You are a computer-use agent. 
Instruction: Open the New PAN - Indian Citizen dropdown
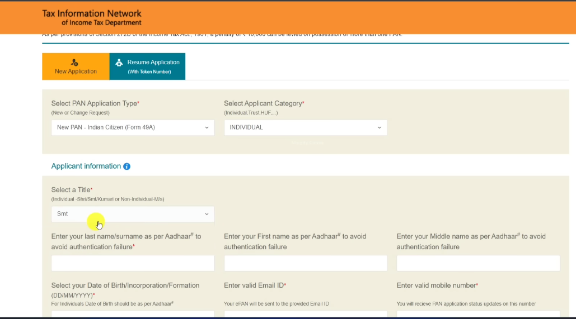(133, 127)
